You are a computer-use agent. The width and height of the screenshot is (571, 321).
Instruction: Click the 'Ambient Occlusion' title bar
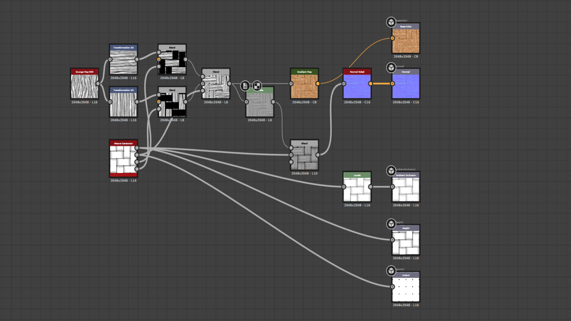(406, 175)
